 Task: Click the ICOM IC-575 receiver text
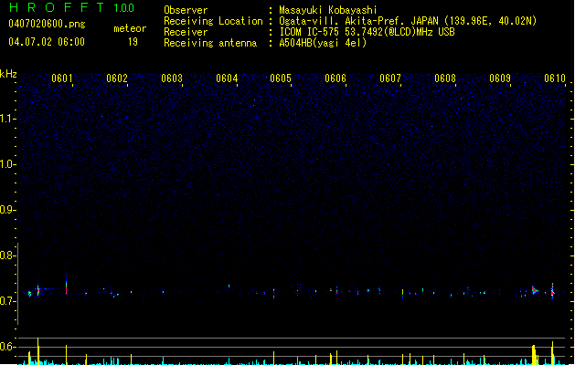click(309, 32)
